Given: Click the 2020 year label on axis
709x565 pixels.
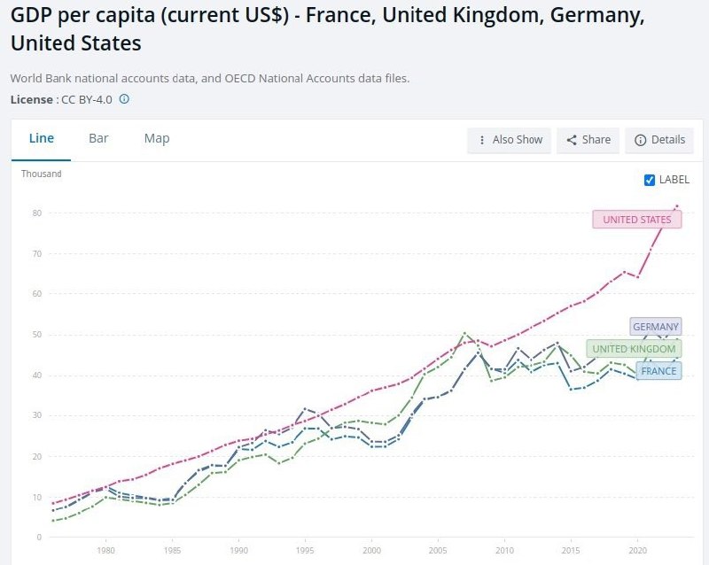Looking at the screenshot, I should click(x=637, y=551).
